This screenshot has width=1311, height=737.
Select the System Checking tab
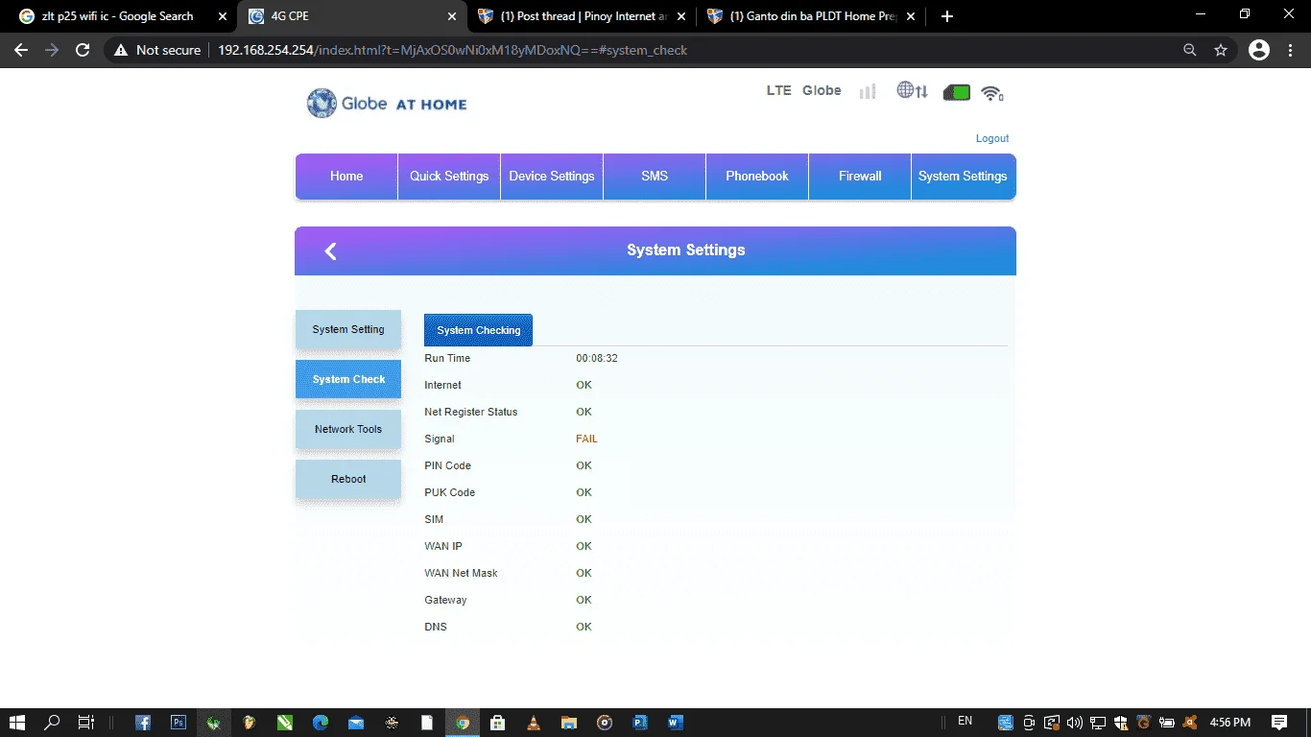coord(478,330)
